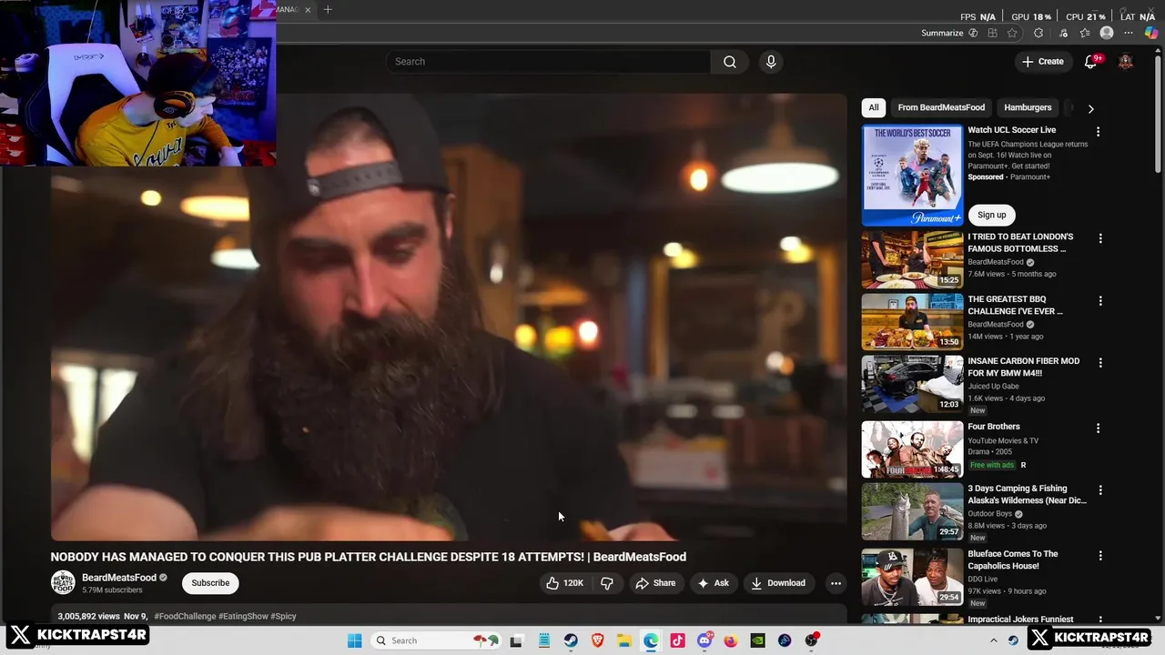This screenshot has height=655, width=1165.
Task: Open options for Greatest BBQ Challenge video
Action: point(1100,300)
